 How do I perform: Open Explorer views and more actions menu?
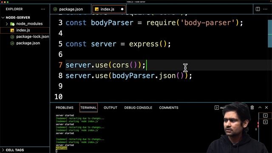coord(43,9)
